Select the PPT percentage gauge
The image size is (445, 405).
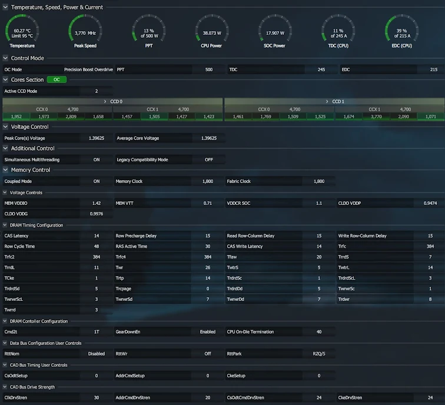coord(149,31)
